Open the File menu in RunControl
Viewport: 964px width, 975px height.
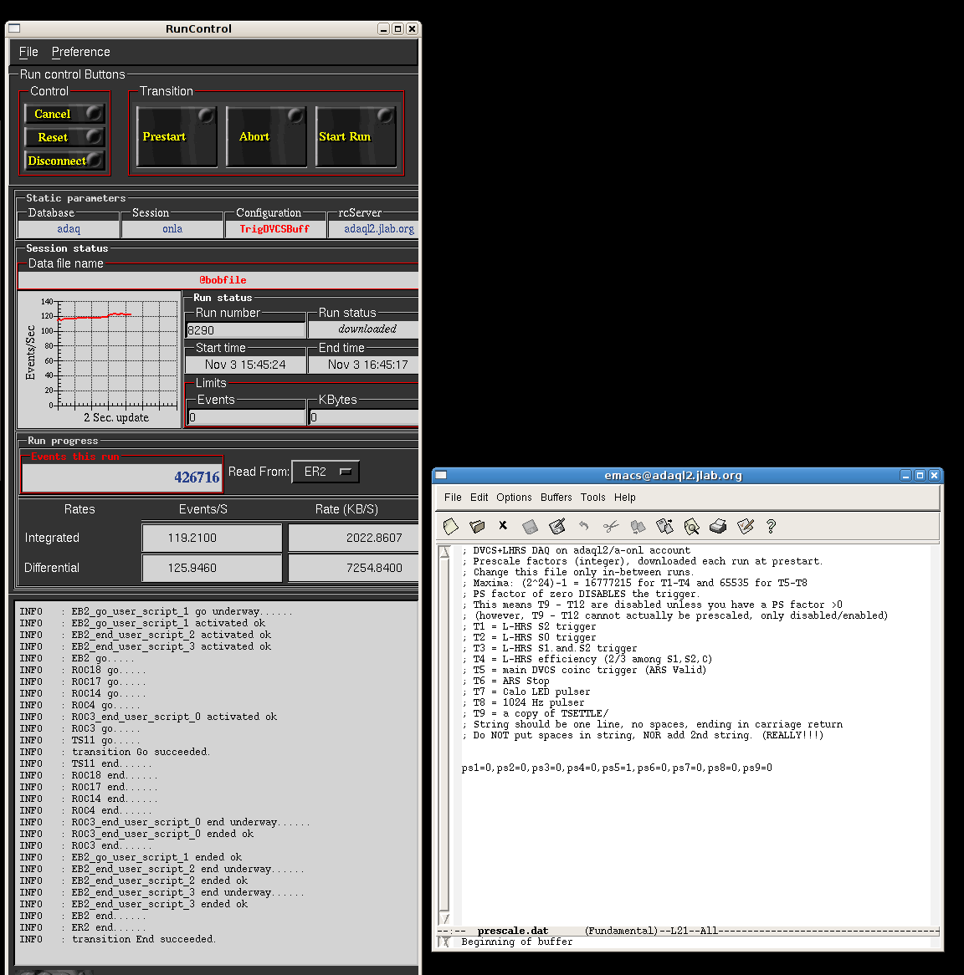tap(28, 52)
